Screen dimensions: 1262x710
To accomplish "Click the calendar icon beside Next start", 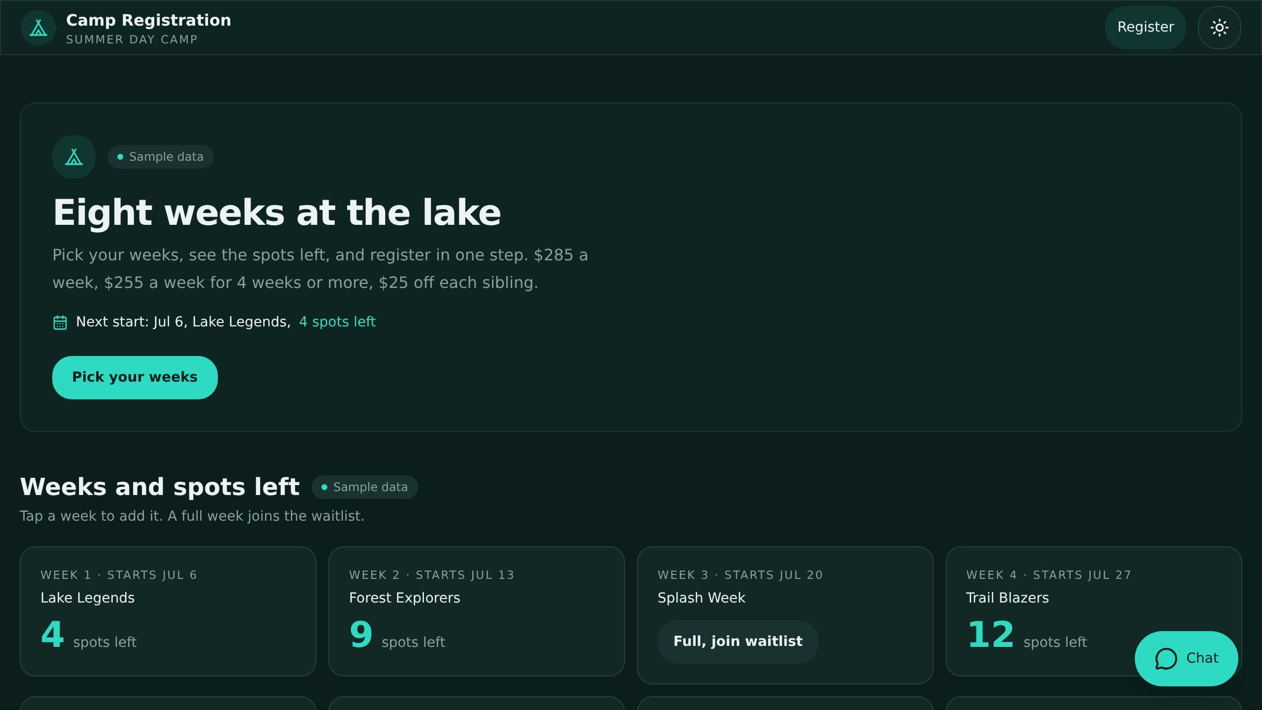I will pos(60,322).
